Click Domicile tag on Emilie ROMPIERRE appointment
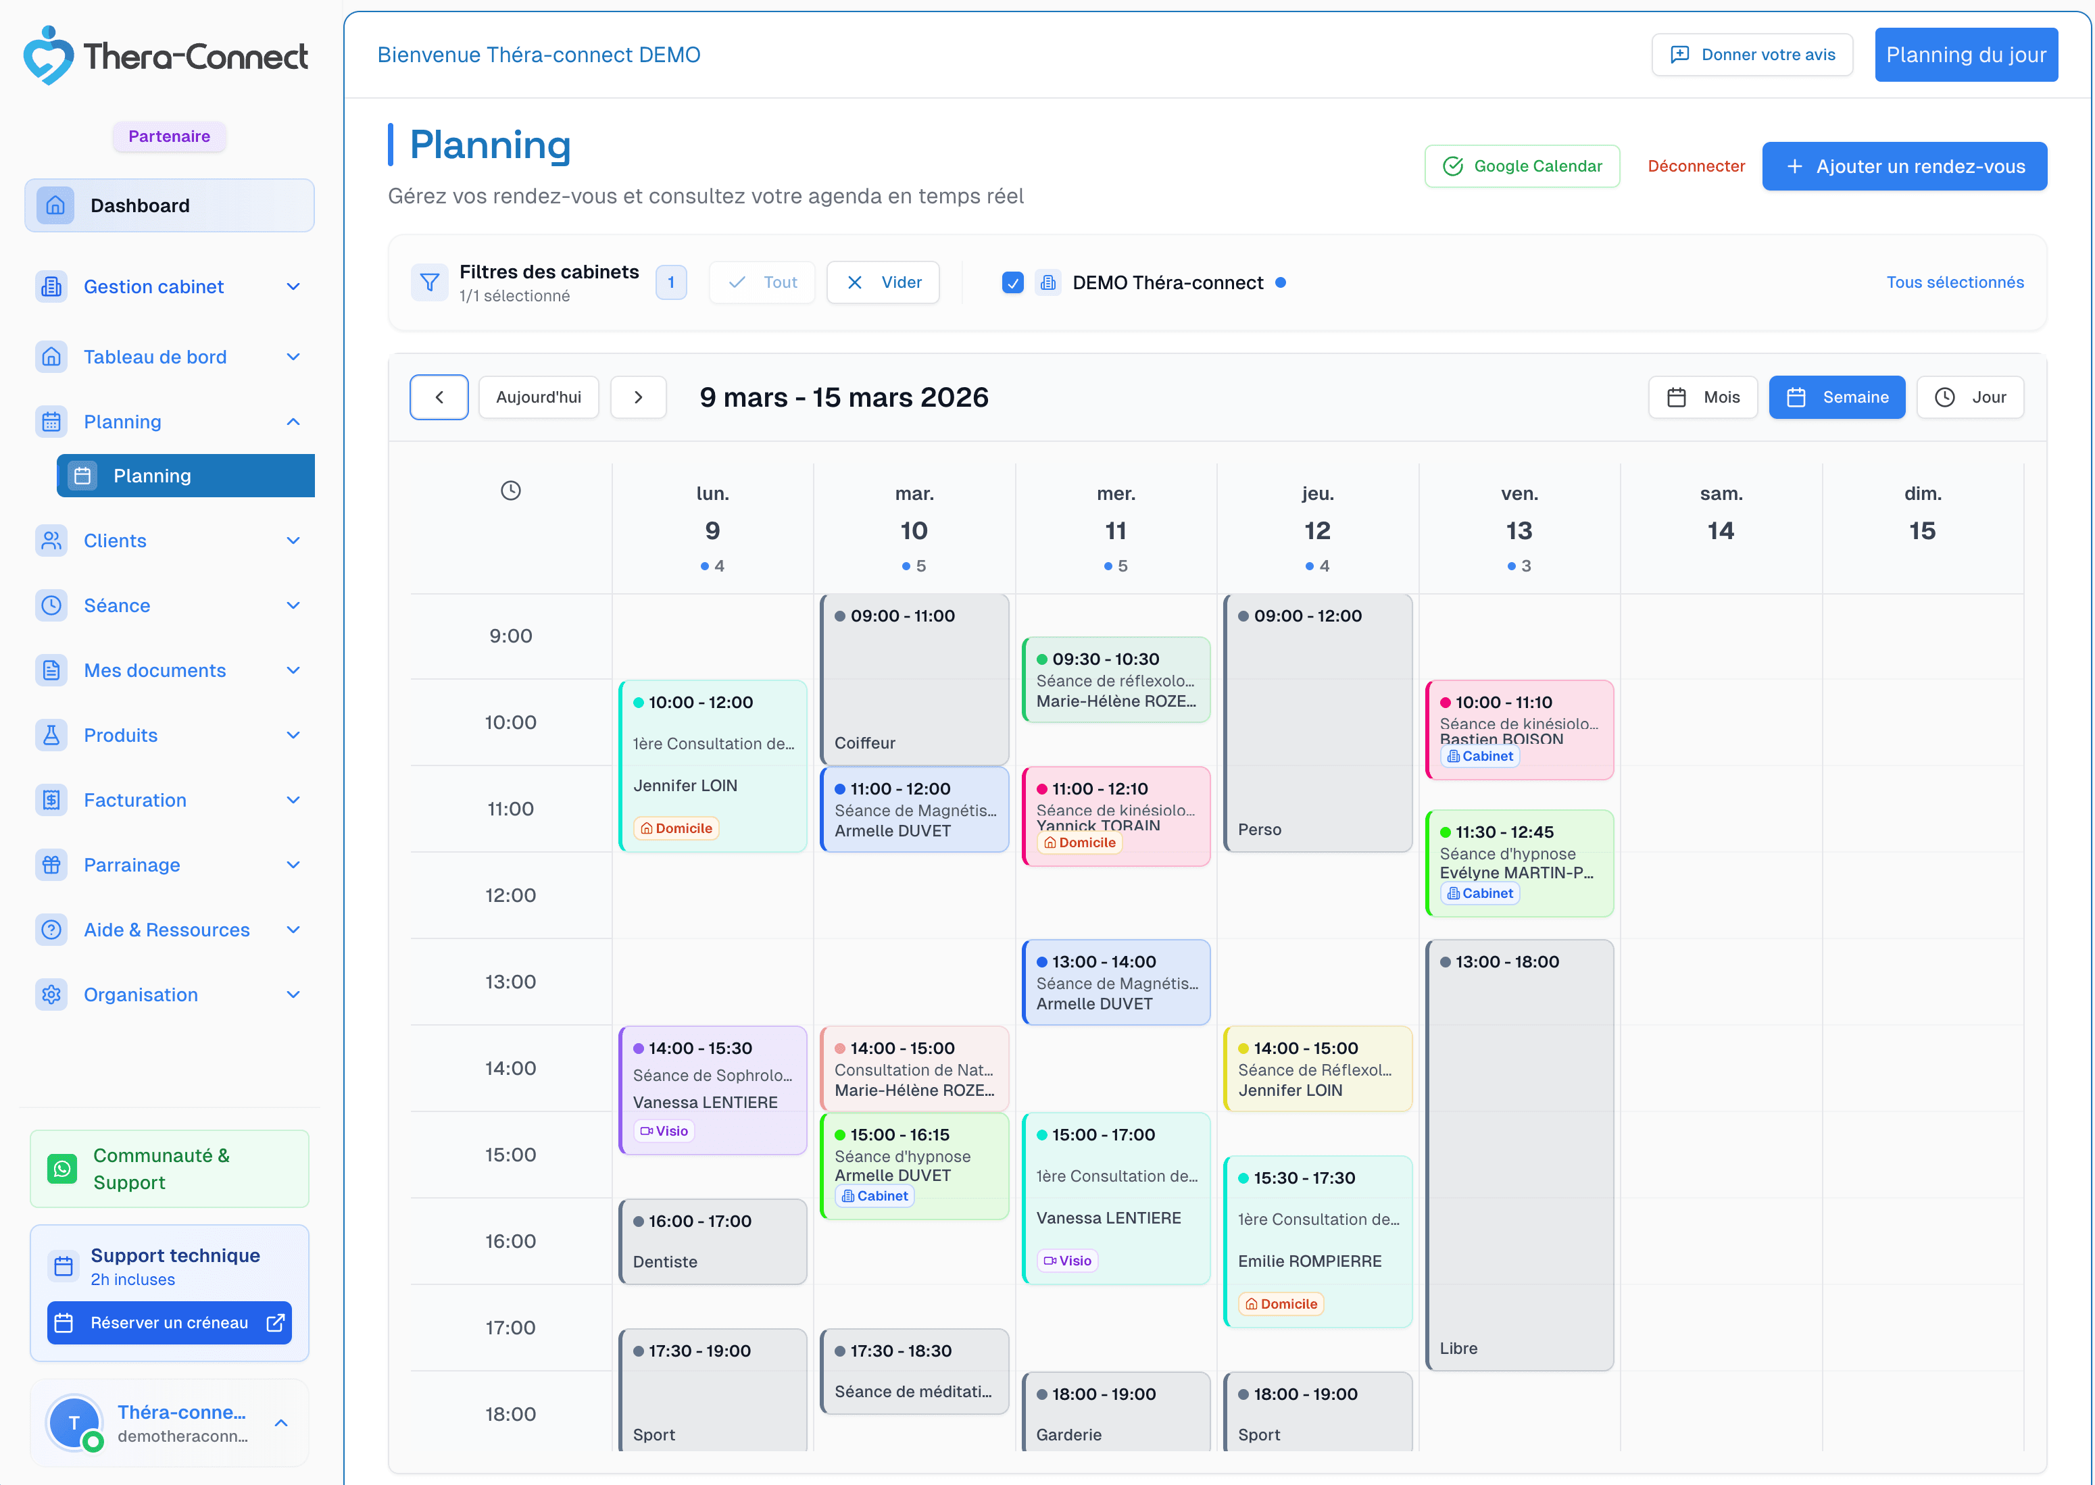 point(1280,1304)
